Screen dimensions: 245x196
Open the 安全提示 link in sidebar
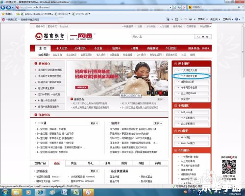pos(192,99)
